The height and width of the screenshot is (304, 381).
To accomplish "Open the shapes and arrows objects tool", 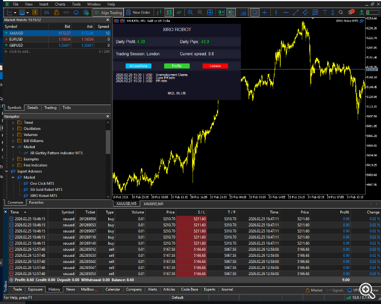I will (x=333, y=12).
